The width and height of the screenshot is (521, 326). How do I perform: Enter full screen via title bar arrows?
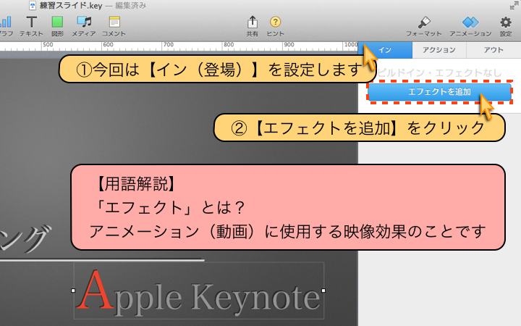(x=514, y=5)
